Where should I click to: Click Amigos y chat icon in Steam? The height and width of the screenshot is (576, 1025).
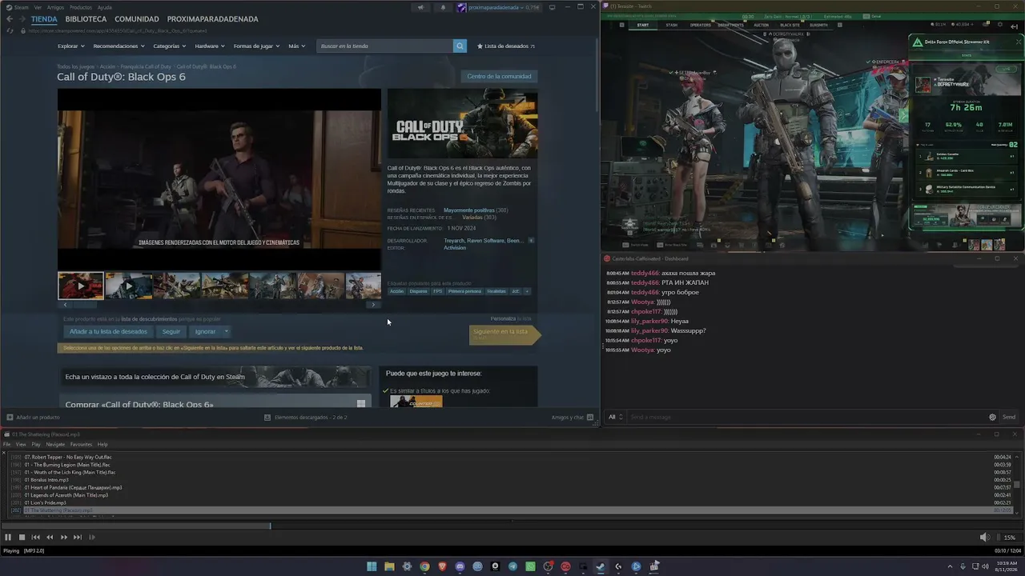590,417
